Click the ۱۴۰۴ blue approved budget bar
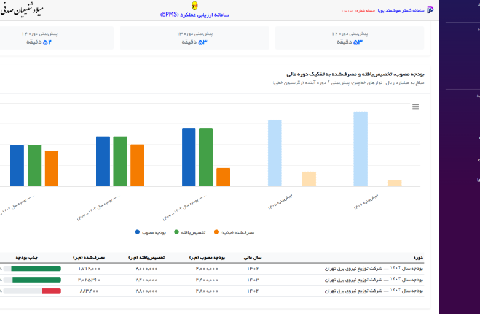Image resolution: width=480 pixels, height=314 pixels. tap(189, 157)
